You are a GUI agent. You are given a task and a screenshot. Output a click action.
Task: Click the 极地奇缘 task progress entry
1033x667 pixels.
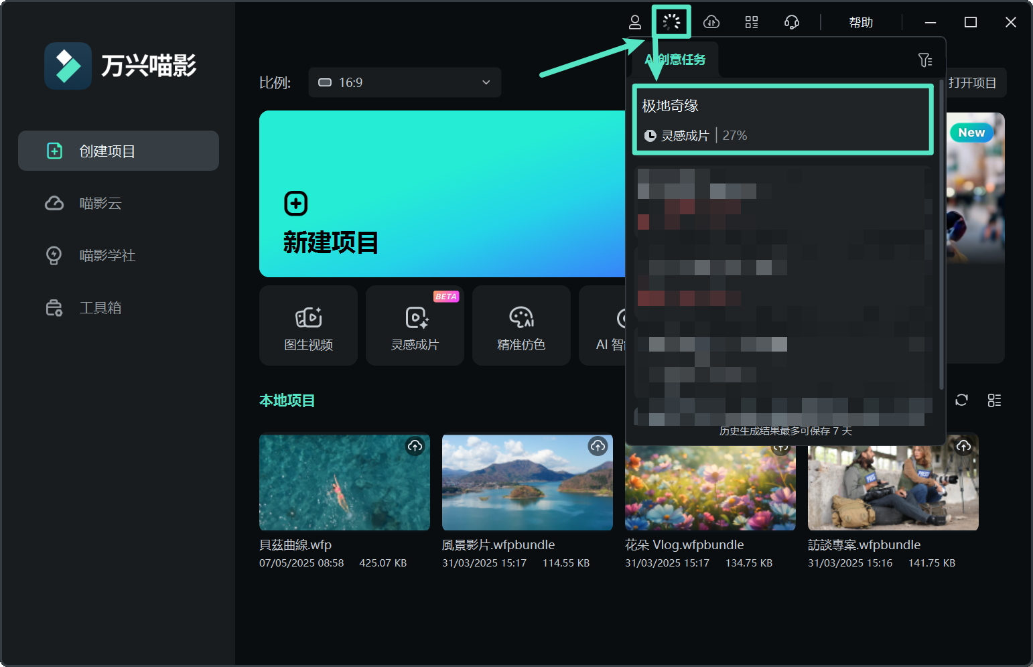pos(782,119)
